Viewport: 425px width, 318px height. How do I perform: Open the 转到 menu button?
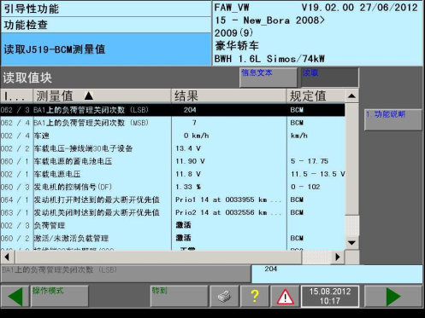(179, 297)
